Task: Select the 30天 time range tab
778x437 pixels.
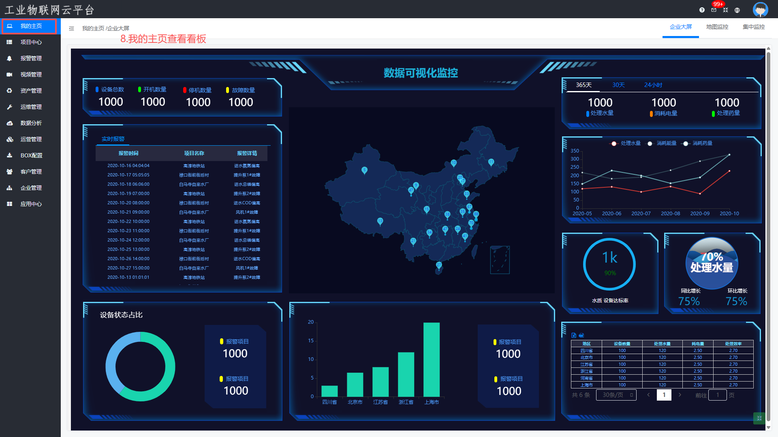Action: pyautogui.click(x=618, y=85)
